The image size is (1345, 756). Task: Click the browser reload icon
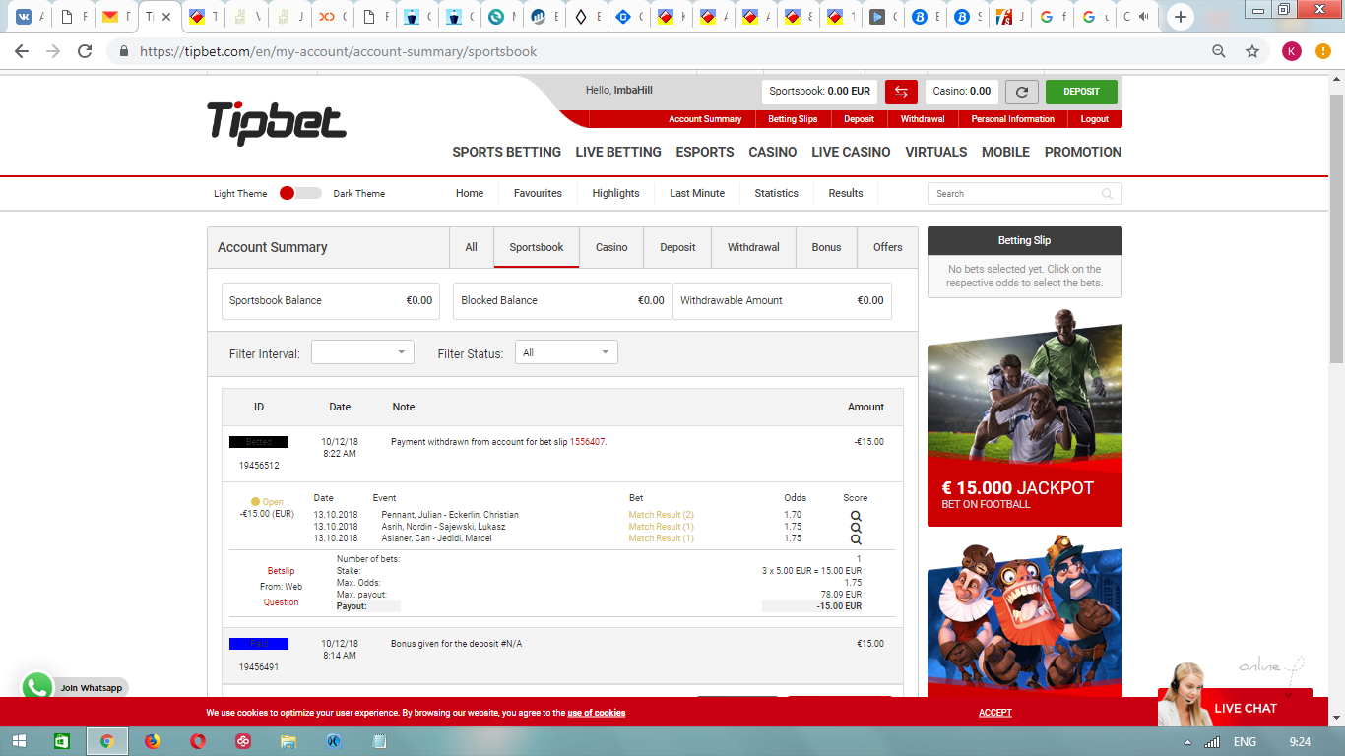tap(85, 51)
